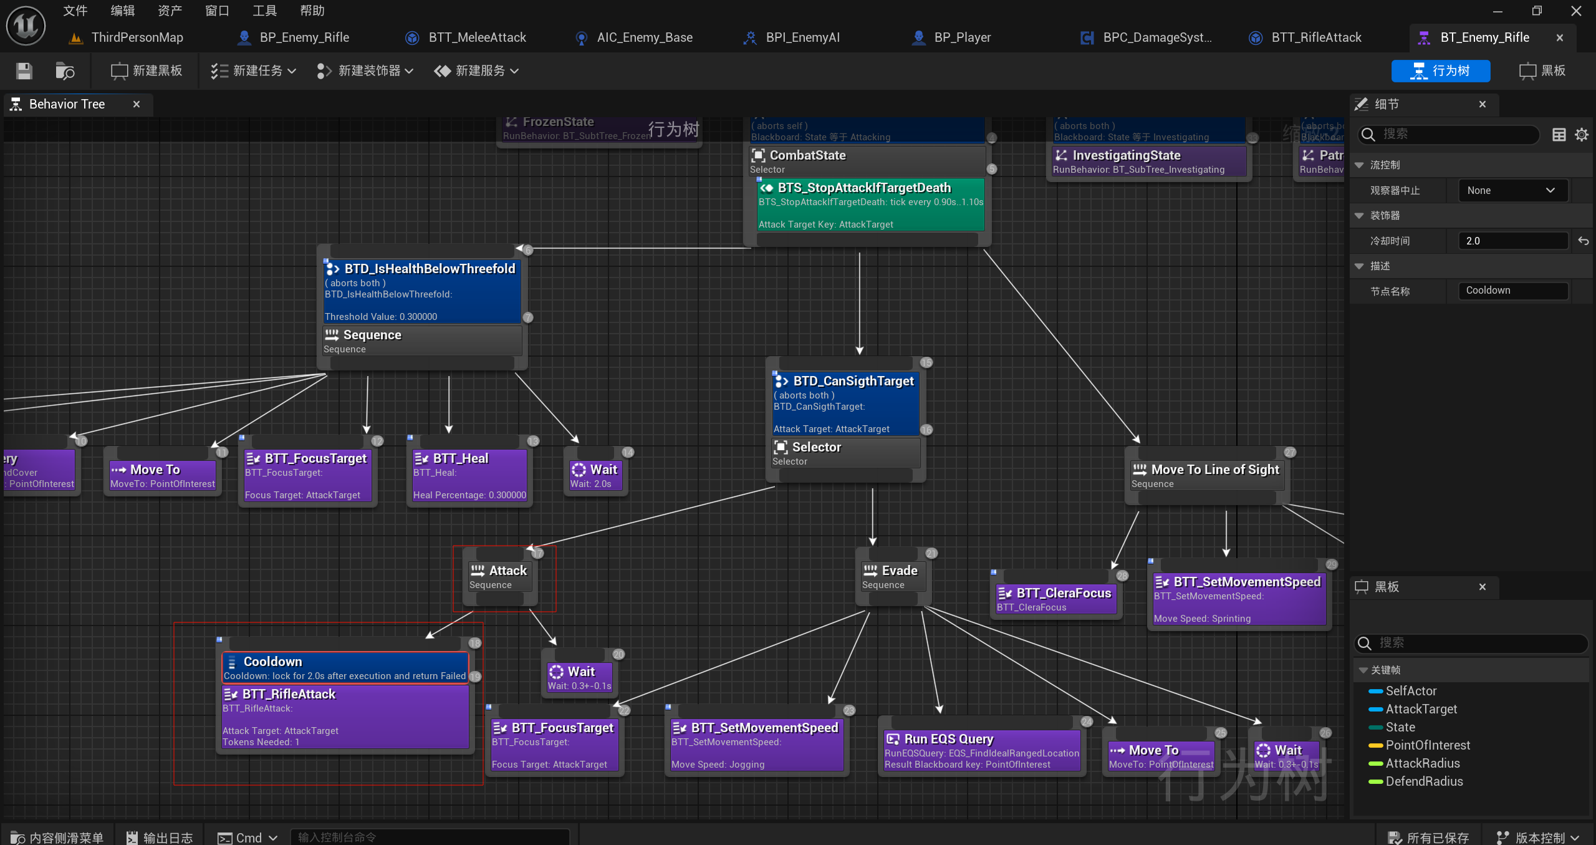Click the Save asset floppy disk icon
The width and height of the screenshot is (1596, 845).
click(24, 71)
